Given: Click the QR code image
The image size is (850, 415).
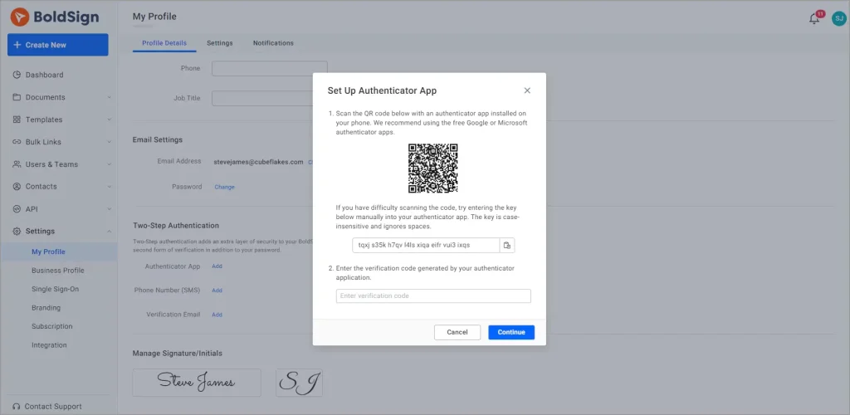Looking at the screenshot, I should 432,168.
